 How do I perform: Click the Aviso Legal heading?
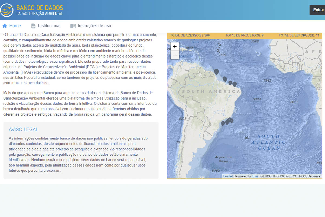click(24, 130)
